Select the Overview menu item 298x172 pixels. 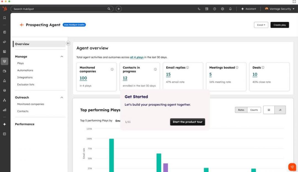click(x=39, y=44)
